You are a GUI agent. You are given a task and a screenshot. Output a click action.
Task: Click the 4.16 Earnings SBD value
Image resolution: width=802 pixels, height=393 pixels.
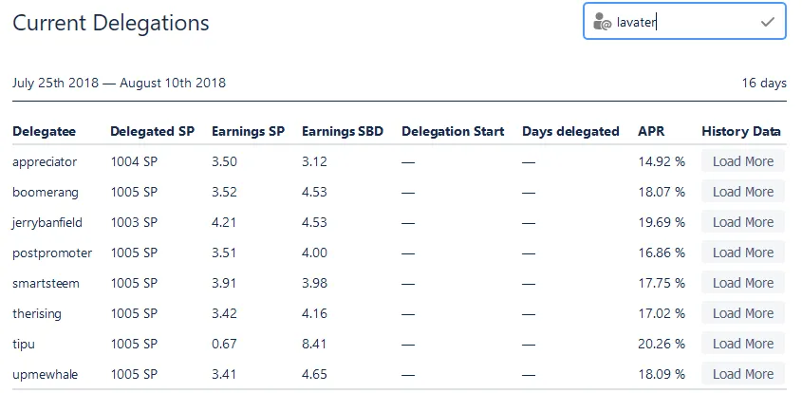pos(314,313)
